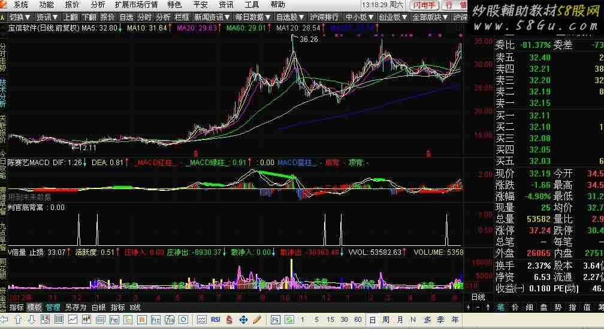The height and width of the screenshot is (329, 604).
Task: Expand the 全部版块 dropdown
Action: click(430, 17)
